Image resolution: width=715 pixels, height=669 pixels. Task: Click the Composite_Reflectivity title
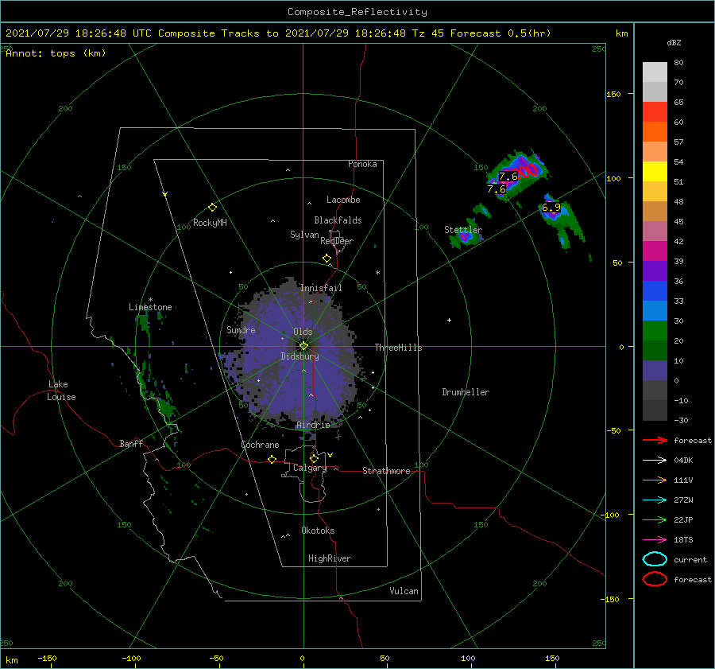click(357, 12)
